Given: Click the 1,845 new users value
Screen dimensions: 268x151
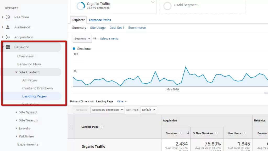Looking at the screenshot, I should click(x=244, y=144).
